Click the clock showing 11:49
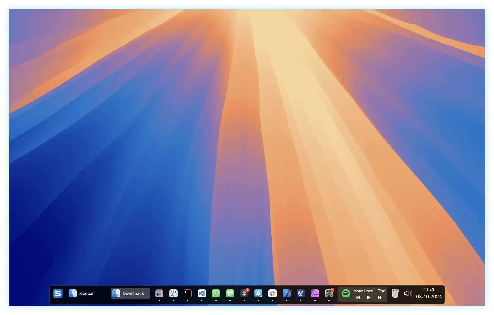The image size is (494, 315). pyautogui.click(x=429, y=290)
